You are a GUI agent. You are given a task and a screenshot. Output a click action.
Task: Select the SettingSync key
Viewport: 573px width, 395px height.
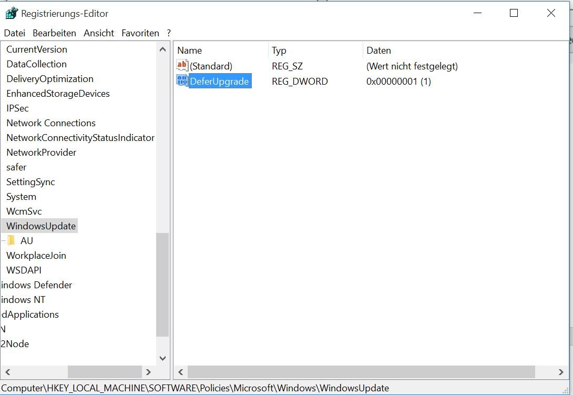tap(30, 182)
